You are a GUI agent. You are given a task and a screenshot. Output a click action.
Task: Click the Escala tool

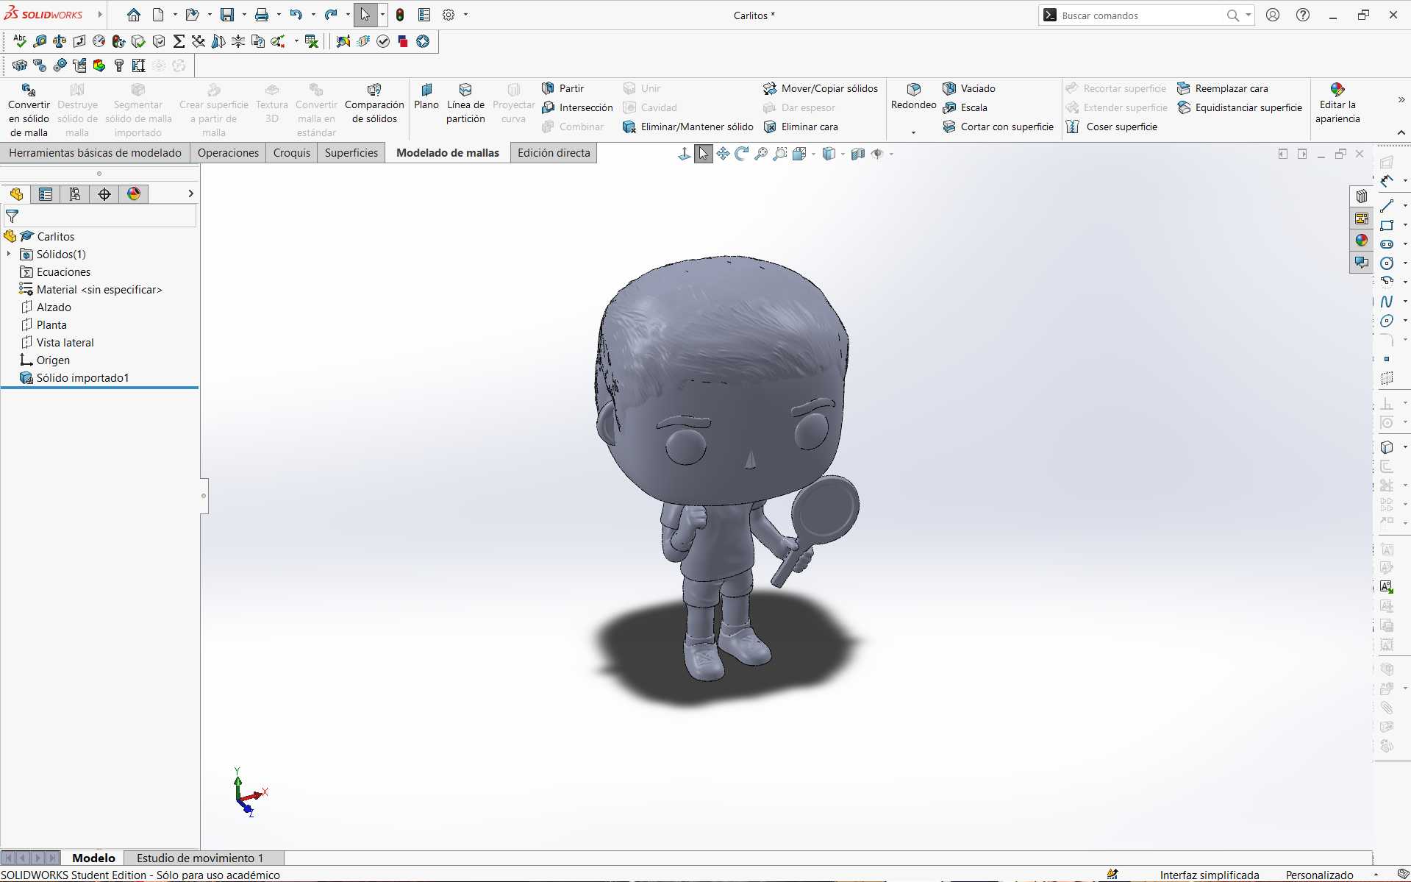coord(965,107)
